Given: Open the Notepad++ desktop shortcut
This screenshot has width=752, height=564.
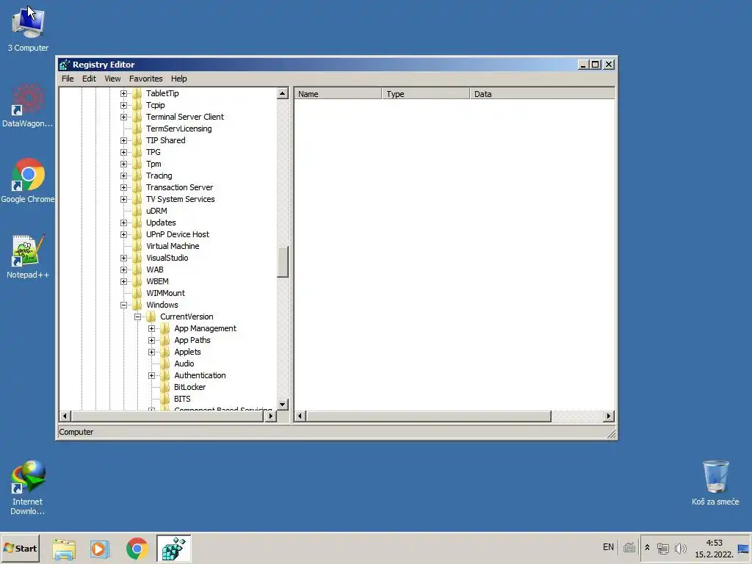Looking at the screenshot, I should (x=27, y=256).
